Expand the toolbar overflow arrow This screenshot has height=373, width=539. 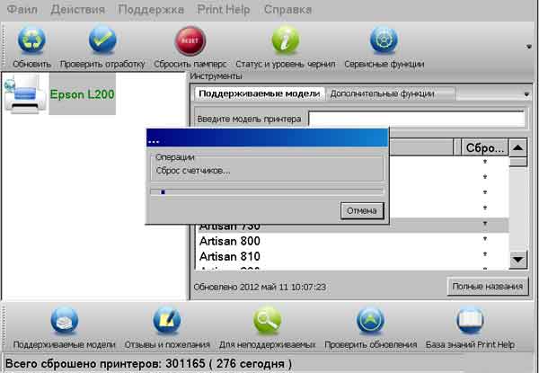[x=528, y=44]
